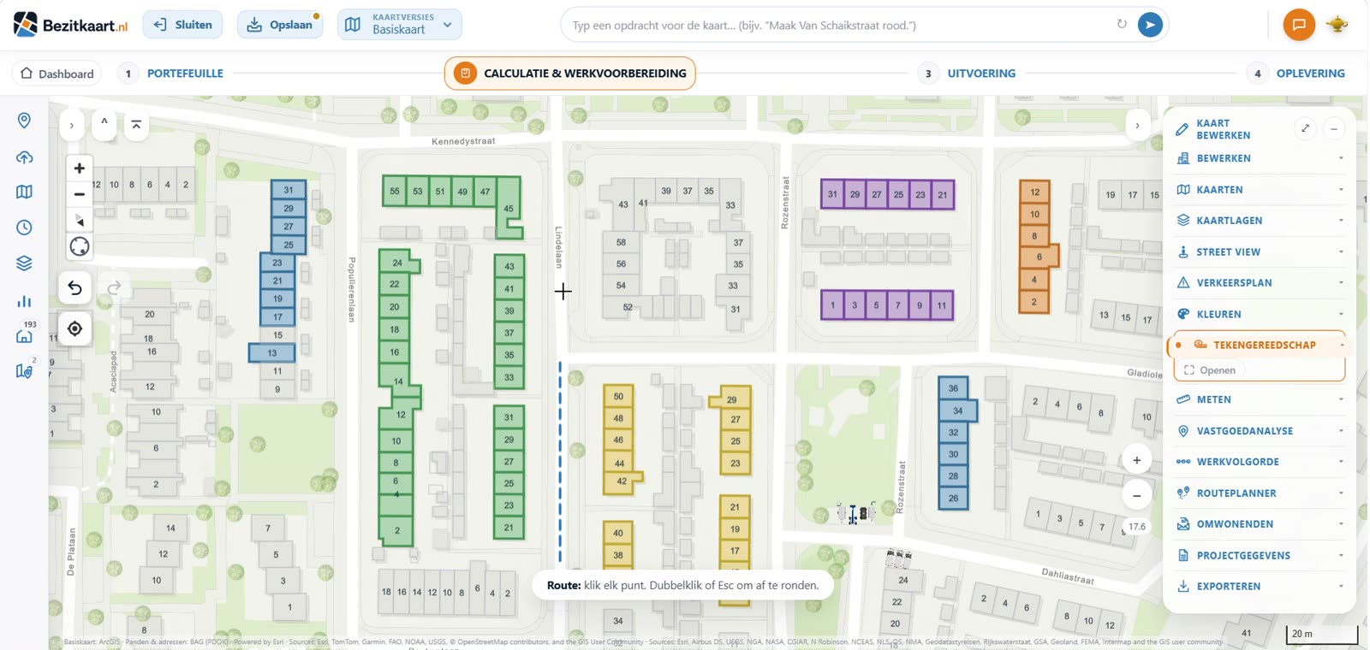
Task: Open the cloud upload sidebar icon
Action: pos(24,157)
